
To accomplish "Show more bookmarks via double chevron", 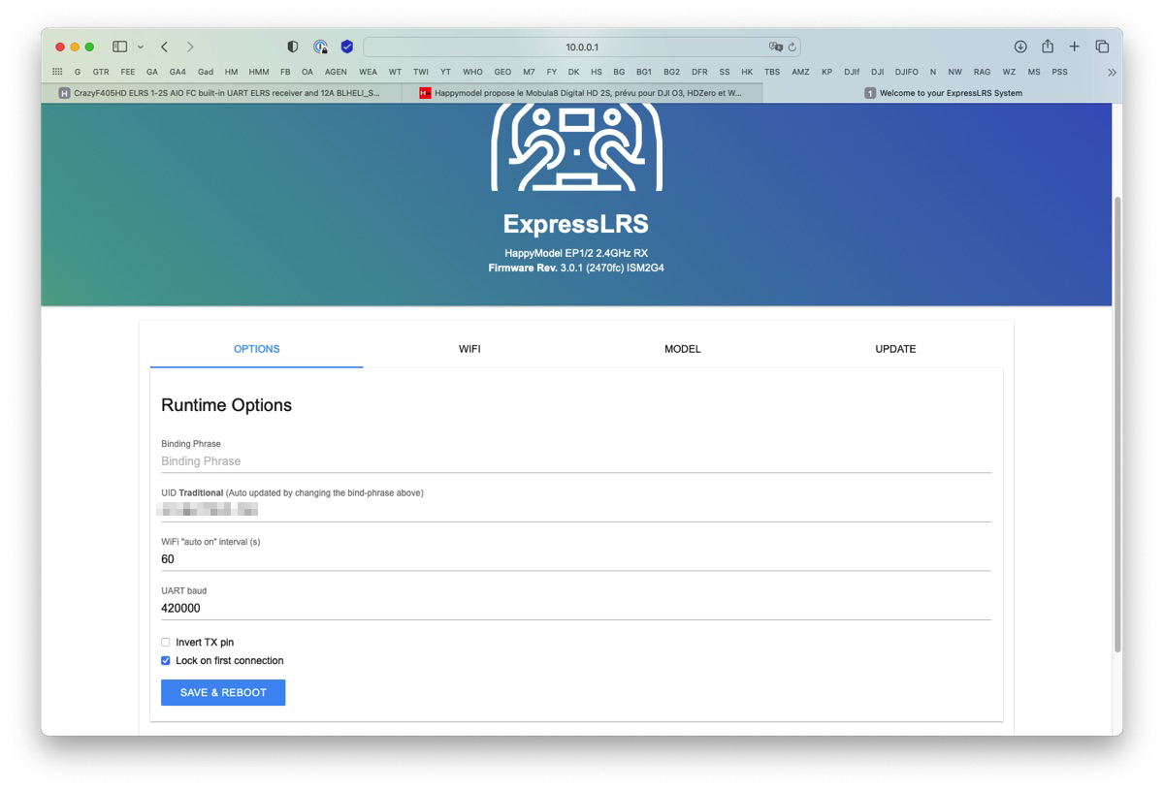I will coord(1112,72).
